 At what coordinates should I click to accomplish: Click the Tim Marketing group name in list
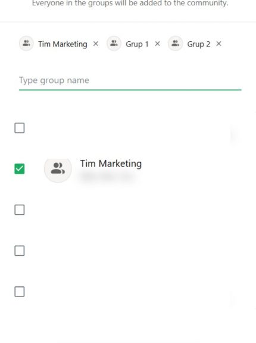[111, 164]
